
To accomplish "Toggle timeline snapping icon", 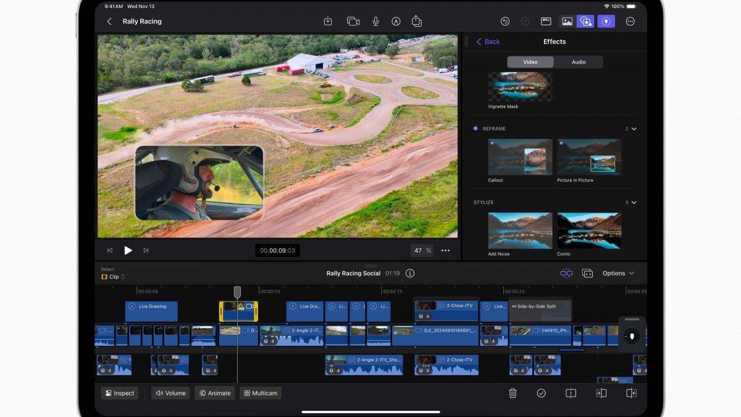I will click(x=566, y=273).
